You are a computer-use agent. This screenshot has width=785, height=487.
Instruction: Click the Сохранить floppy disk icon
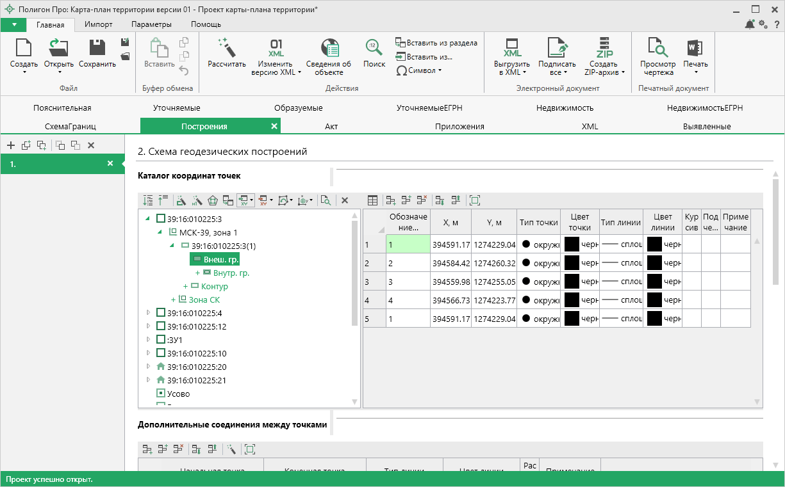pos(97,47)
